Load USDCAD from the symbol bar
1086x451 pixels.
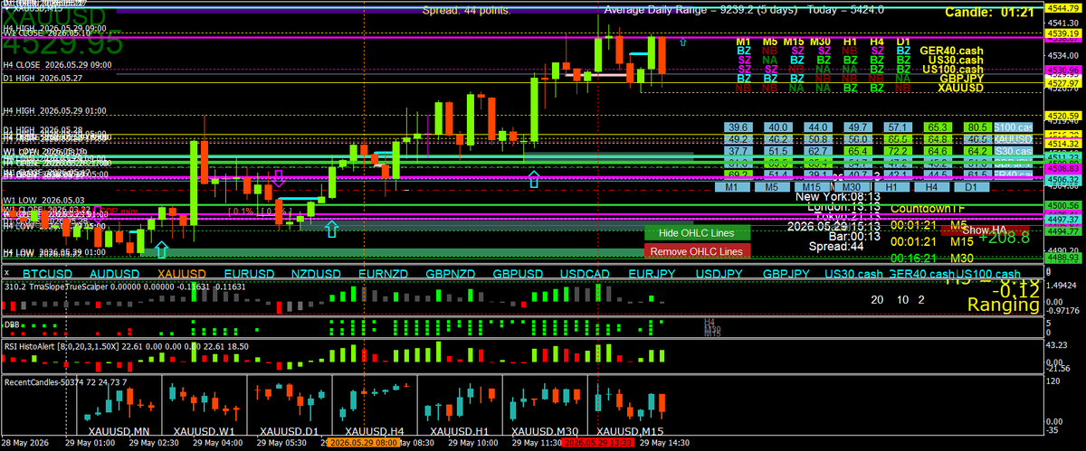pyautogui.click(x=586, y=273)
